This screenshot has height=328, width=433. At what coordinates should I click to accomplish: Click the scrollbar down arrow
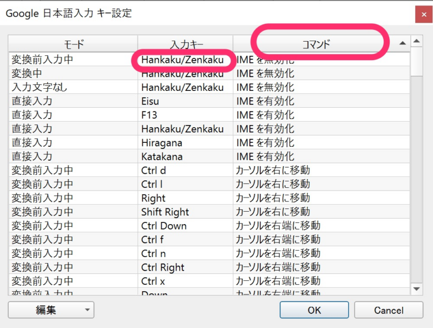(416, 289)
